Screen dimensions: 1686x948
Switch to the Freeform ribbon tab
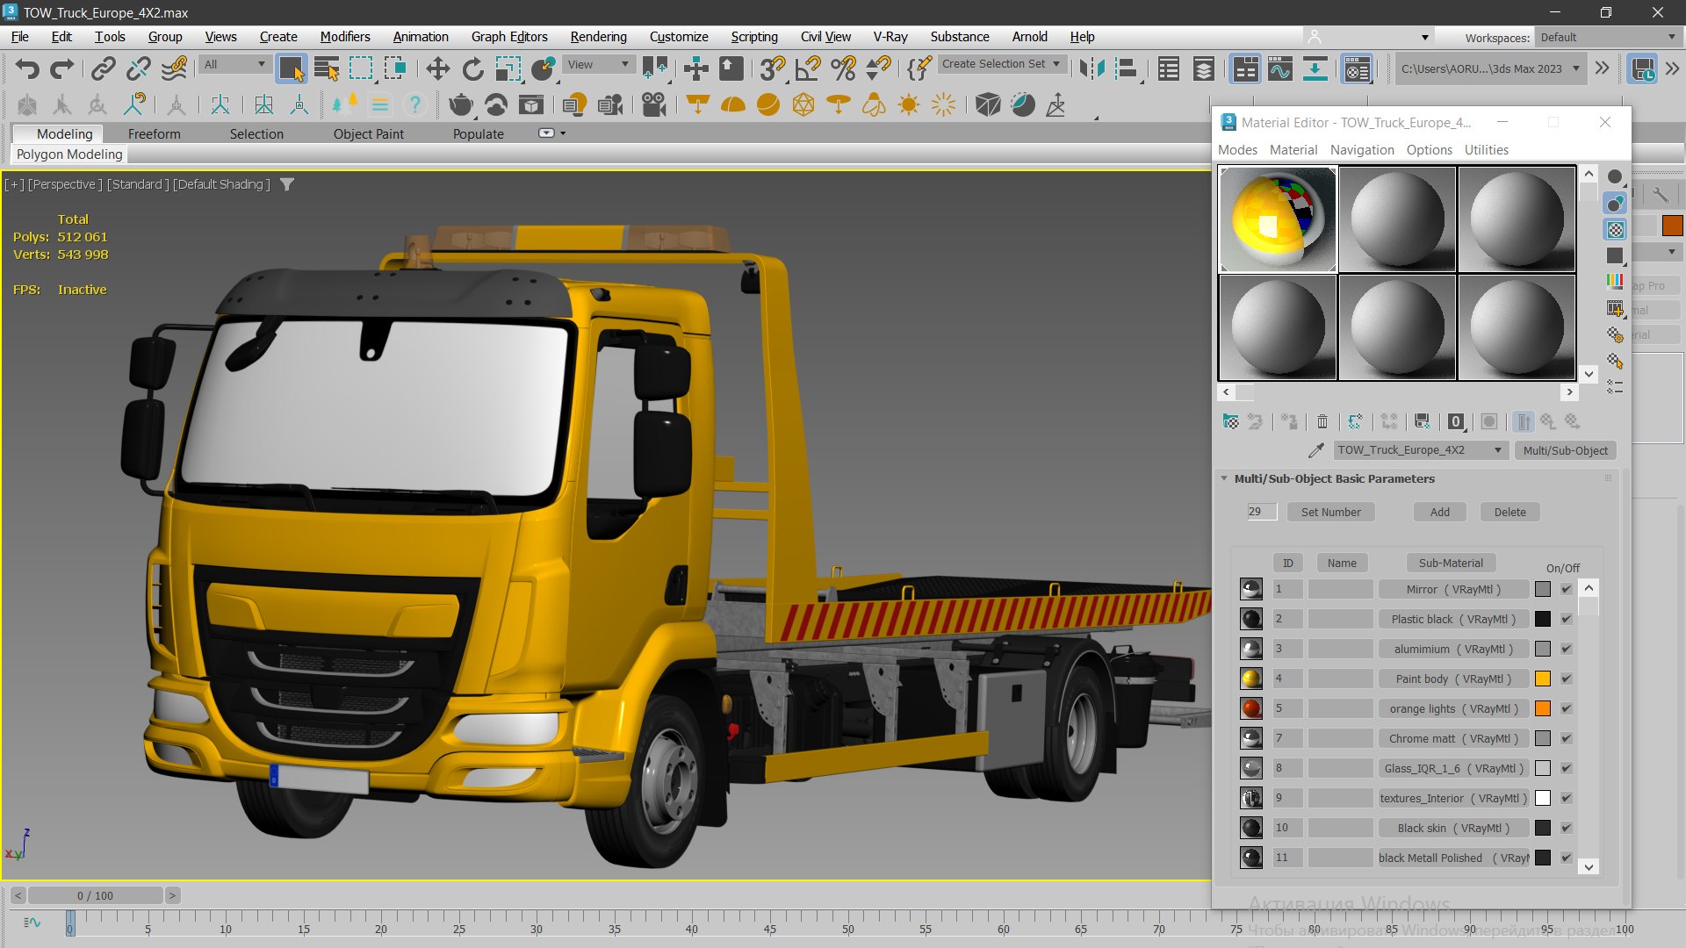154,133
